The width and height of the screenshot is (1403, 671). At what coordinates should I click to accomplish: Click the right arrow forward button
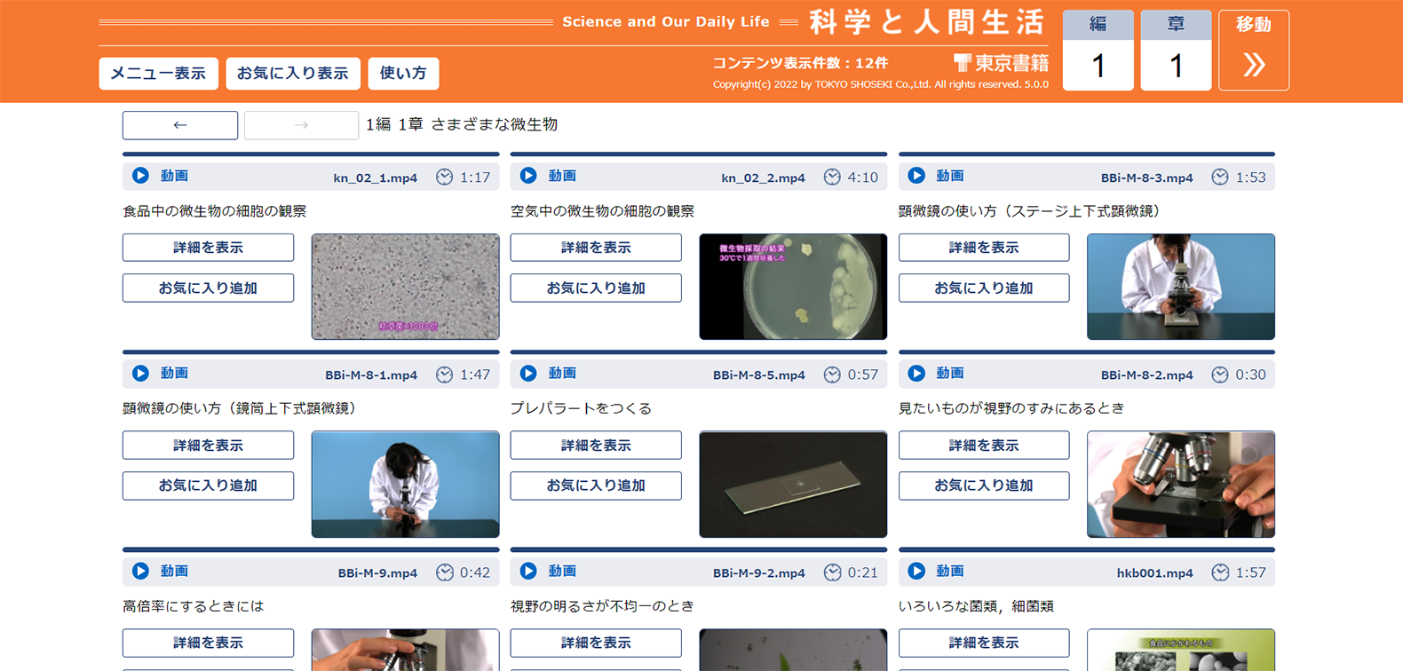[301, 125]
